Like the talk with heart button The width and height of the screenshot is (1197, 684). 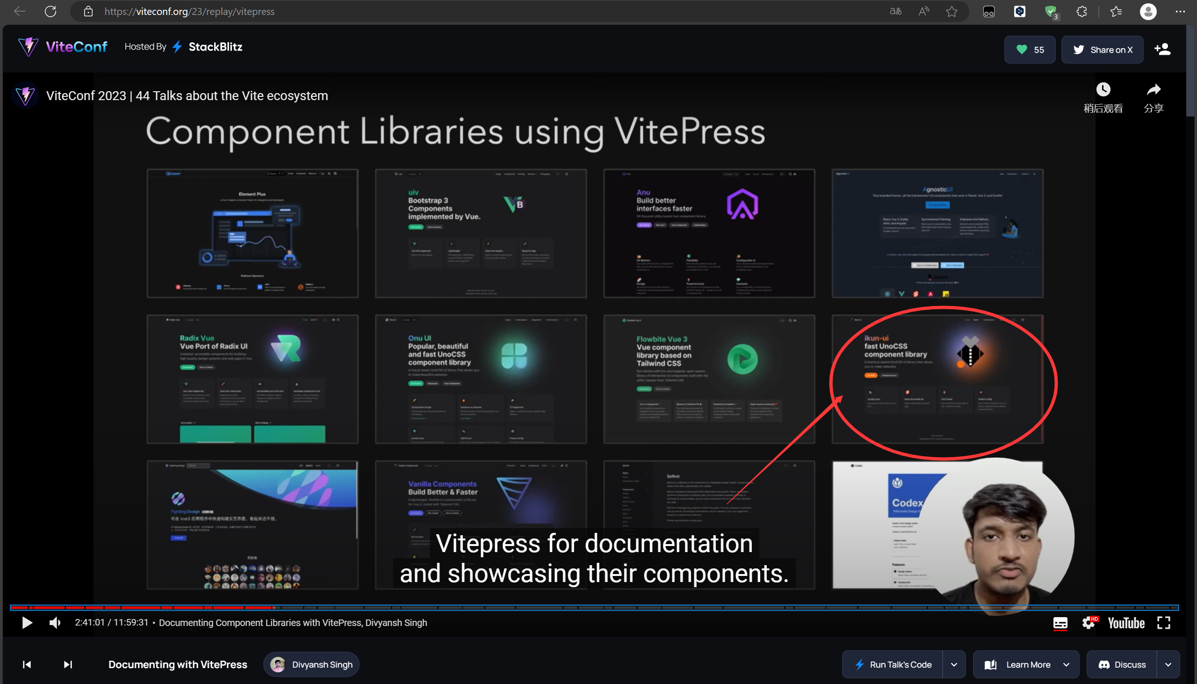(1030, 49)
